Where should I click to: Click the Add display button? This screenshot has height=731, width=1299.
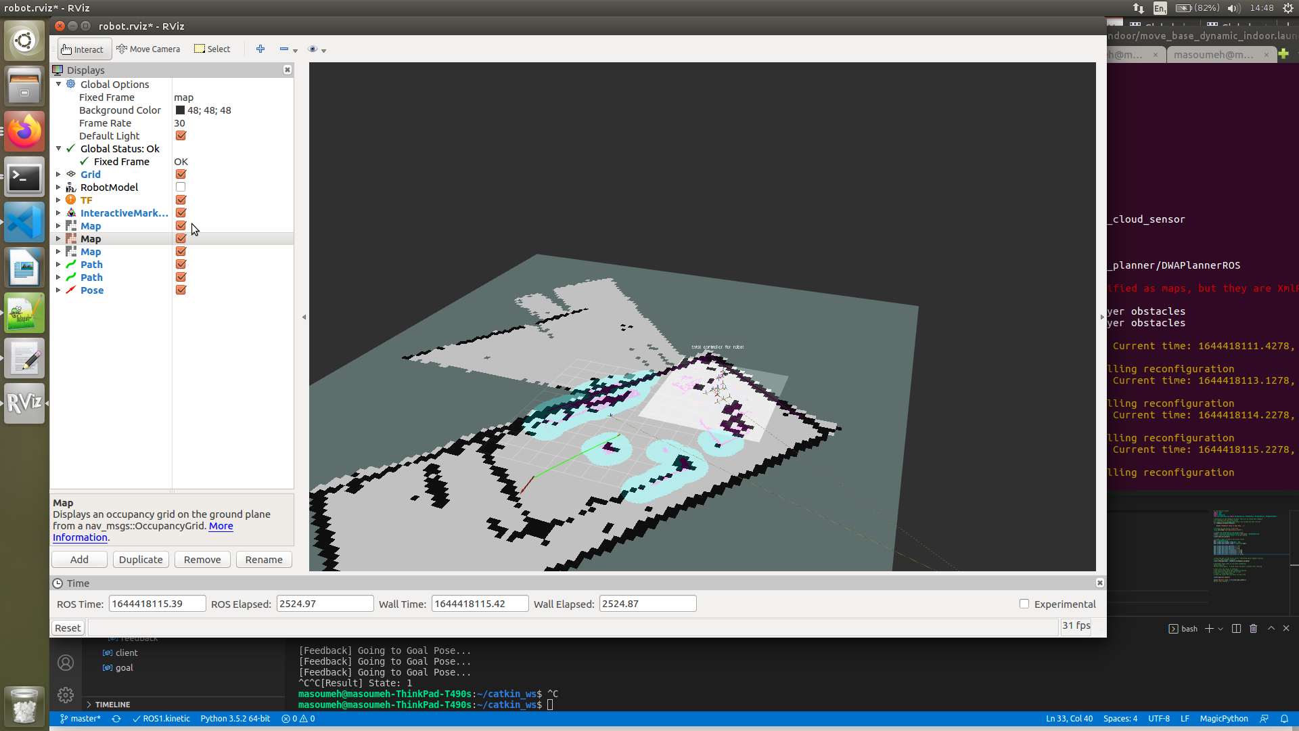(x=79, y=559)
